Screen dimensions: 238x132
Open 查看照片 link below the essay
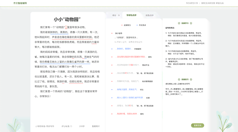point(96,126)
